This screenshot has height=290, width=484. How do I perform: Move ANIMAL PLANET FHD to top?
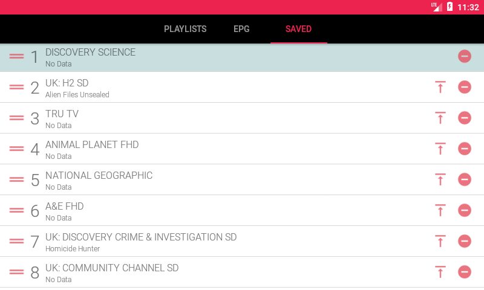[440, 149]
